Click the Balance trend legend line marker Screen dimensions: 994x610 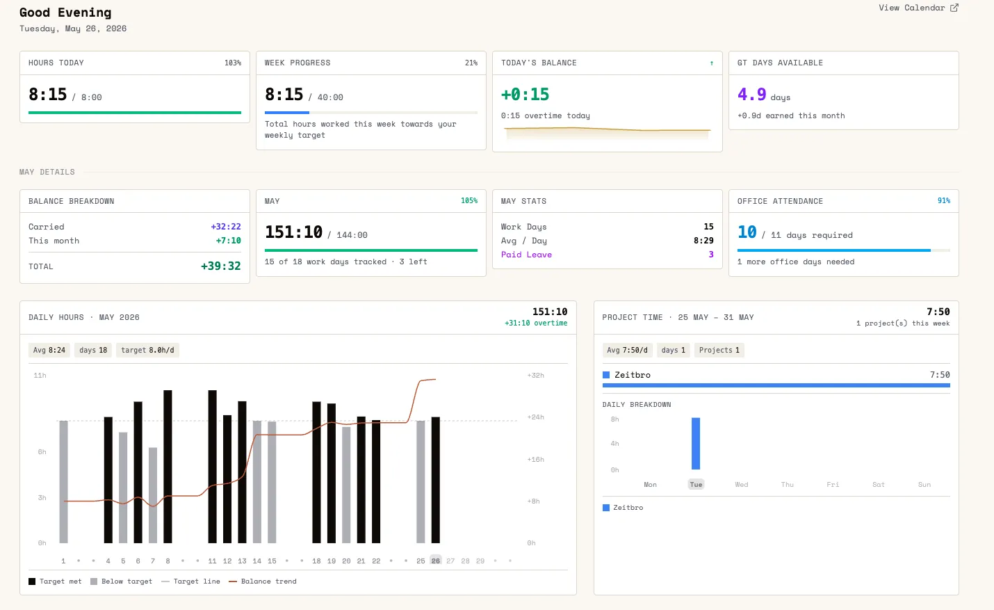tap(233, 581)
